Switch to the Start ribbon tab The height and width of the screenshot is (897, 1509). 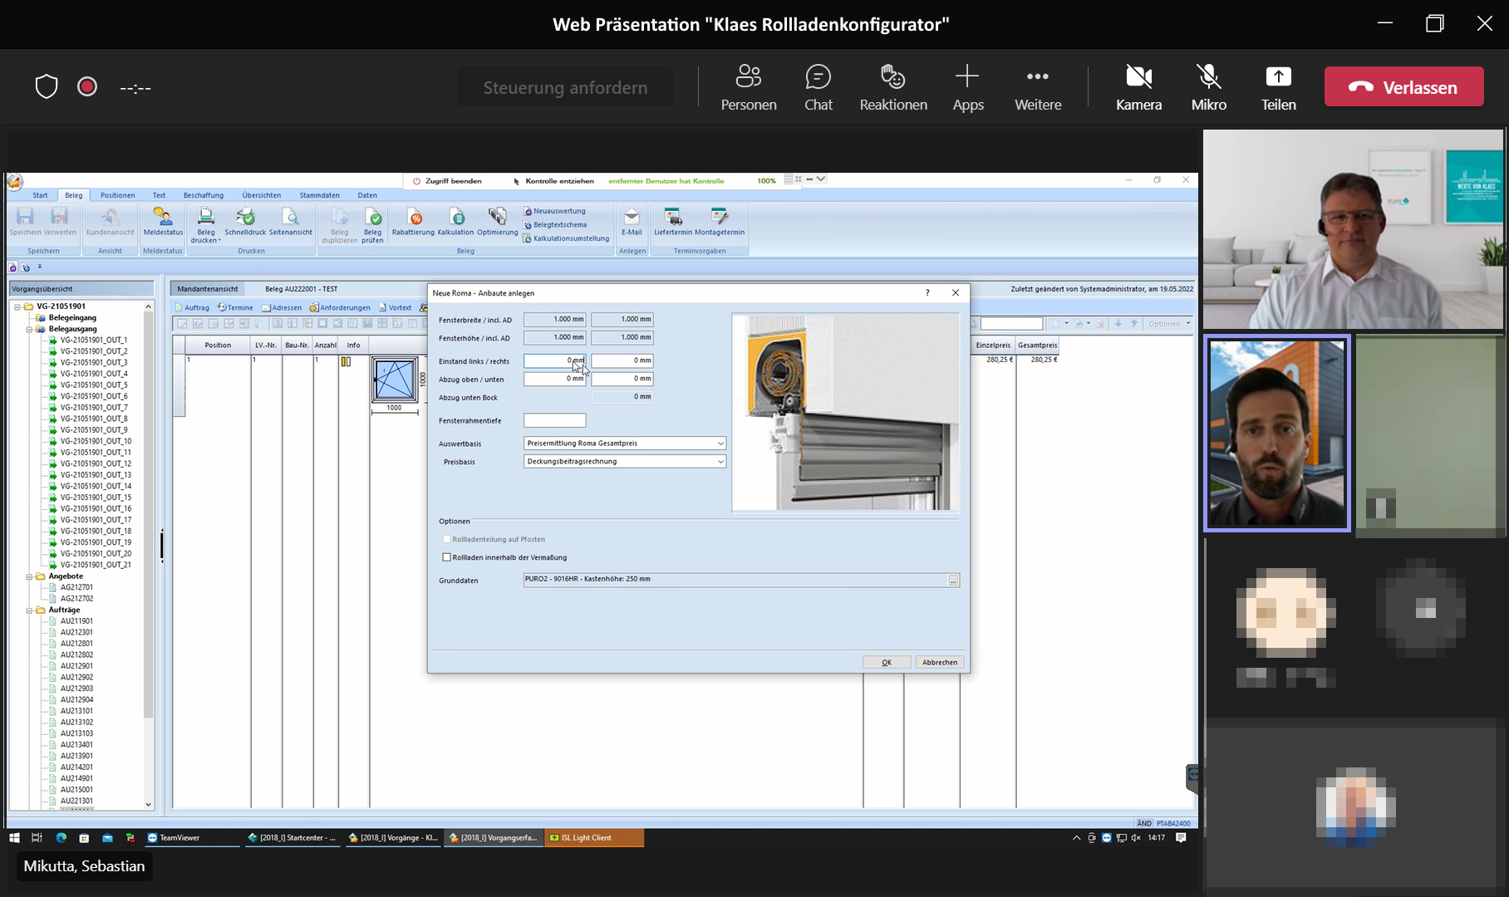click(x=40, y=195)
